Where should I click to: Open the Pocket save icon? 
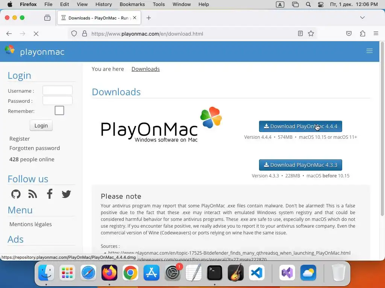349,33
